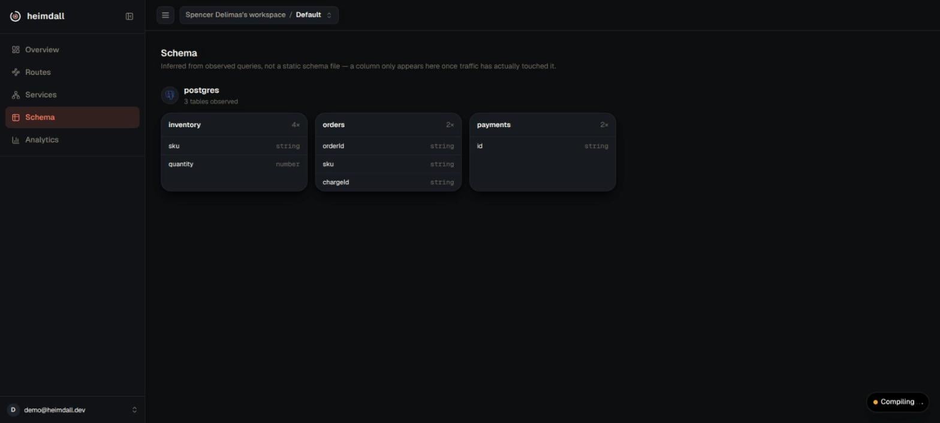Click the Analytics bar chart icon
Image resolution: width=940 pixels, height=423 pixels.
pyautogui.click(x=16, y=140)
